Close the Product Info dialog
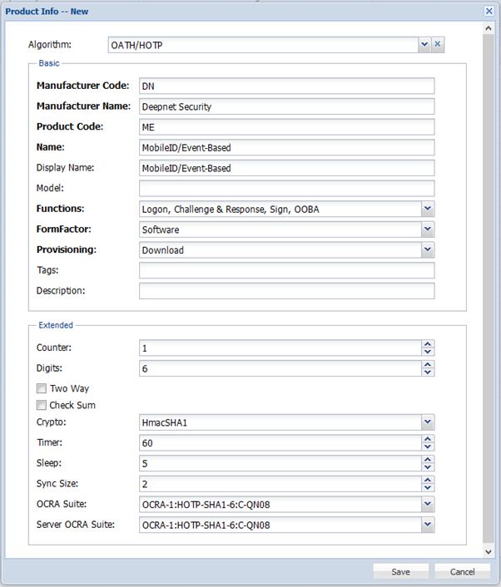 click(x=489, y=11)
